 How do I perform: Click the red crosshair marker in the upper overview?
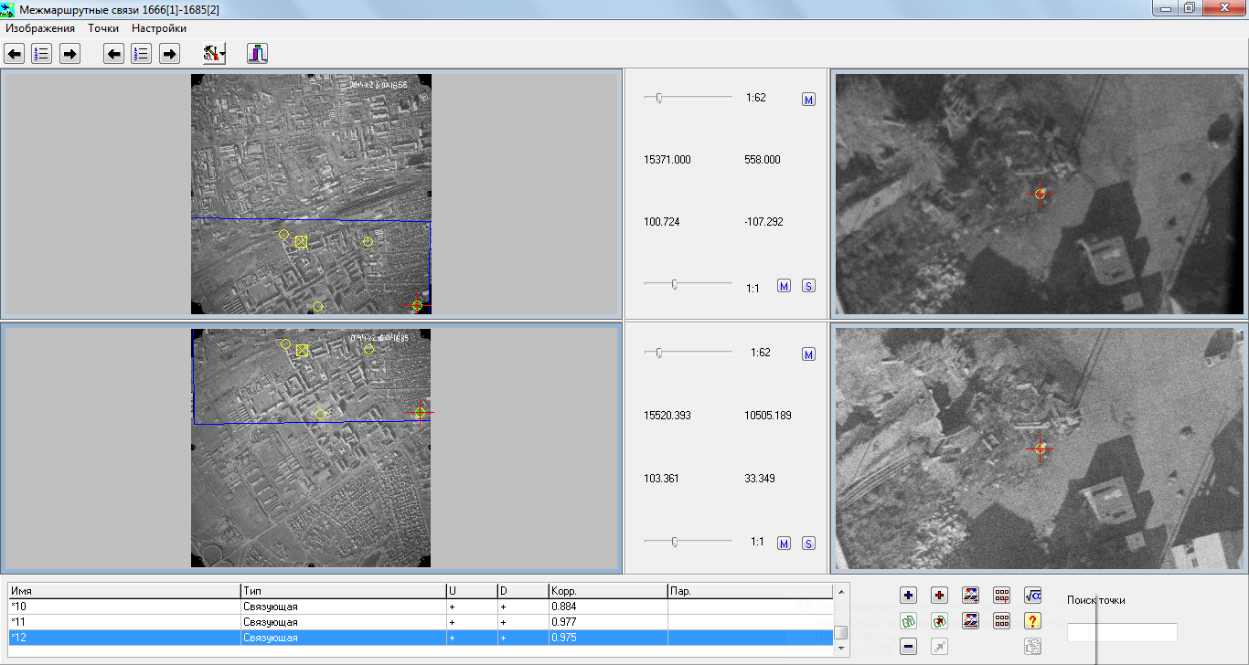(418, 305)
